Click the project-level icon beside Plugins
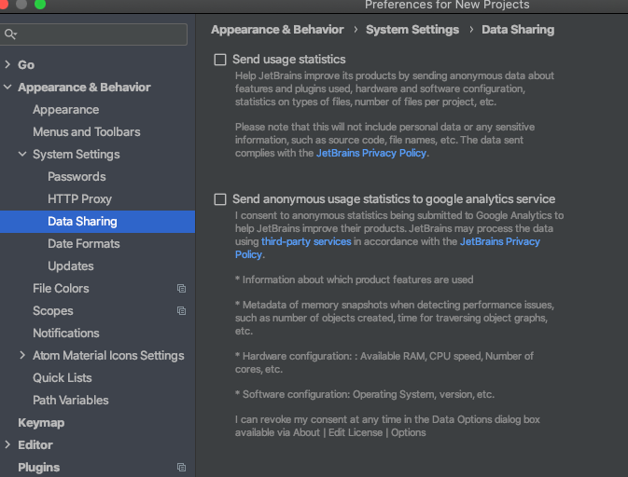 pos(181,467)
